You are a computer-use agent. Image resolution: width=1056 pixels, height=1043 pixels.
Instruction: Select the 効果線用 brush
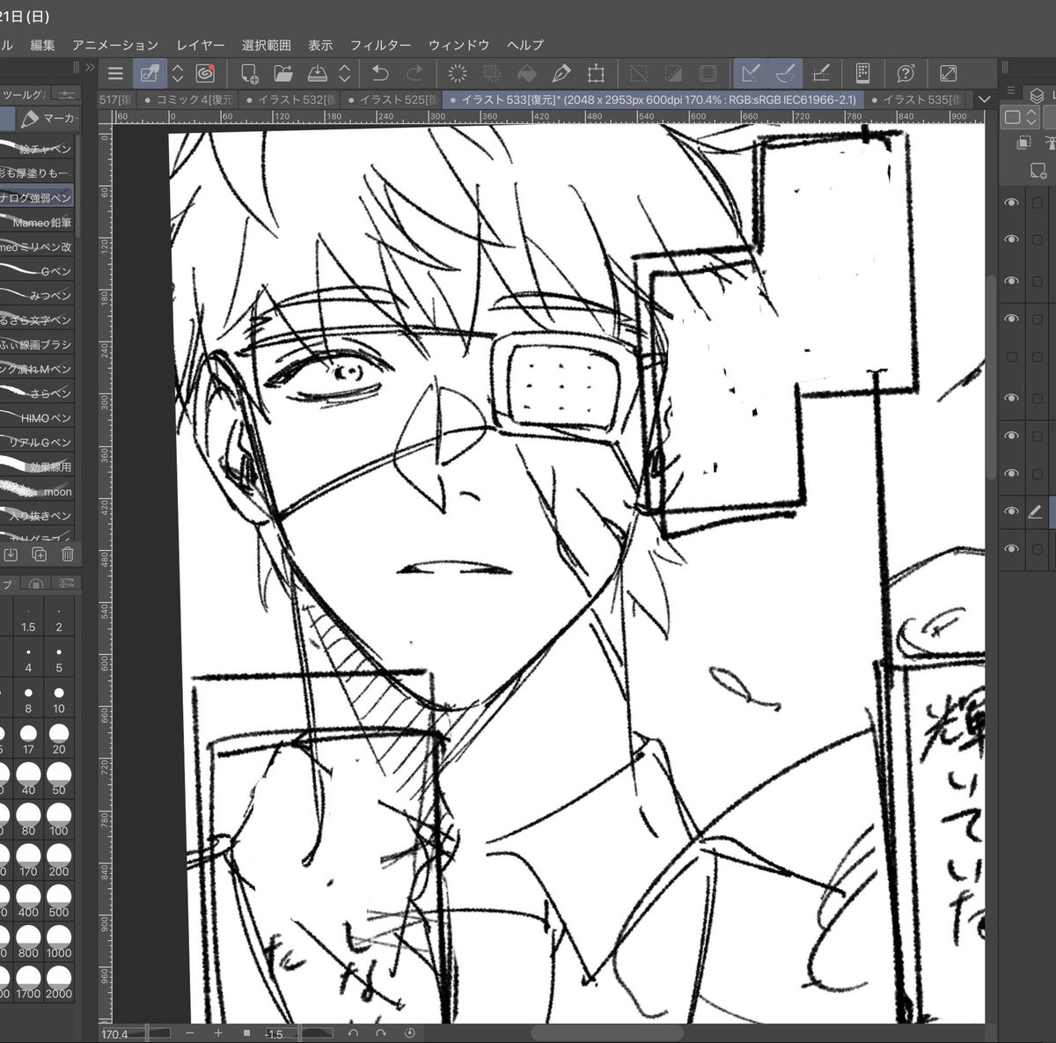(37, 467)
